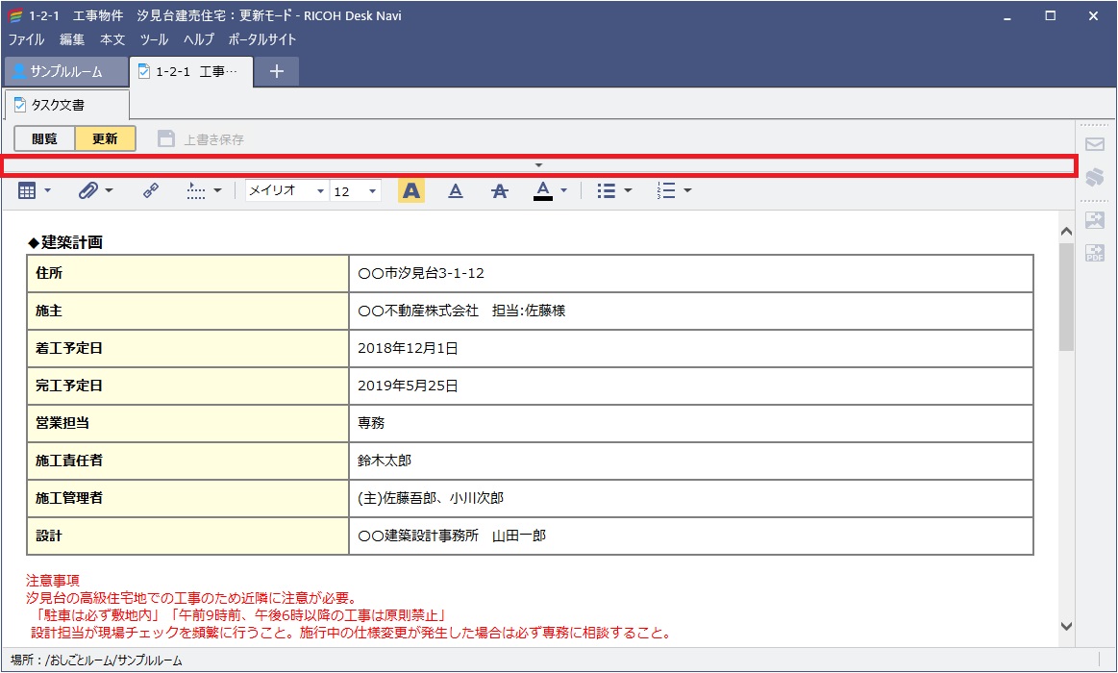
Task: Open the ツール menu
Action: [x=153, y=39]
